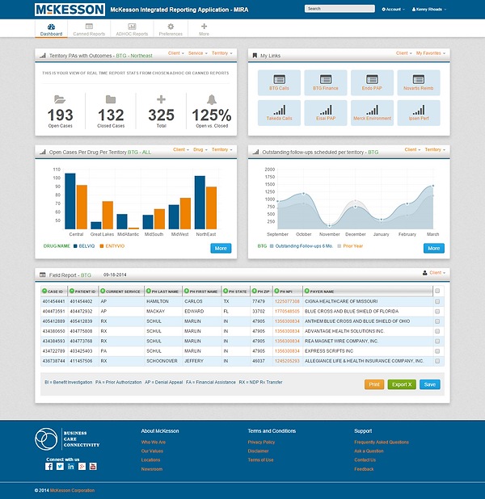
Task: Open the Endo PAP link tile
Action: point(372,82)
